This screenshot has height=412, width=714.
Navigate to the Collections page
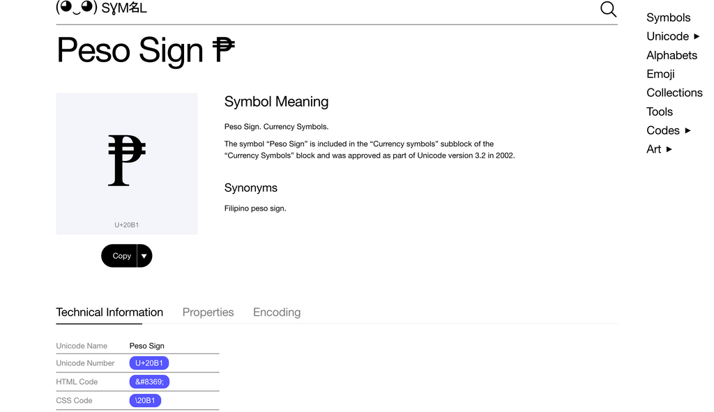[x=674, y=92]
